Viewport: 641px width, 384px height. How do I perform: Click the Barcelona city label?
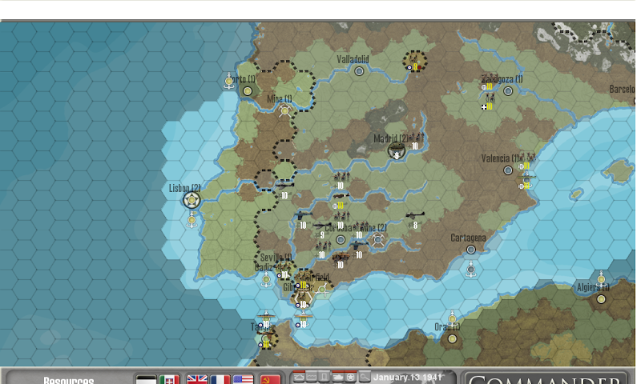622,89
